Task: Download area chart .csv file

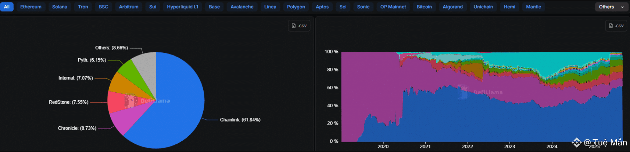Action: (616, 26)
